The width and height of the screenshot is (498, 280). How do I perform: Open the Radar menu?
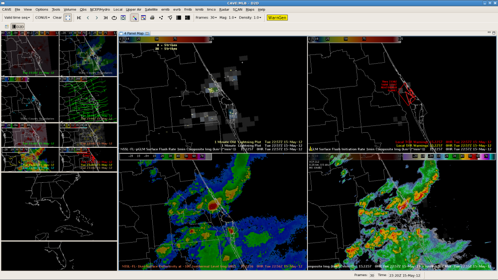(x=224, y=9)
